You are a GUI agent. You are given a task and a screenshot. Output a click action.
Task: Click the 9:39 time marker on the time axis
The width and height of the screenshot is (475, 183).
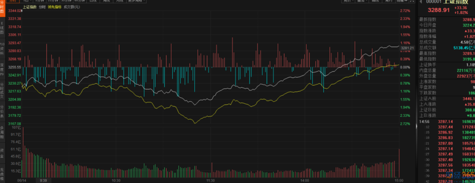coord(43,180)
